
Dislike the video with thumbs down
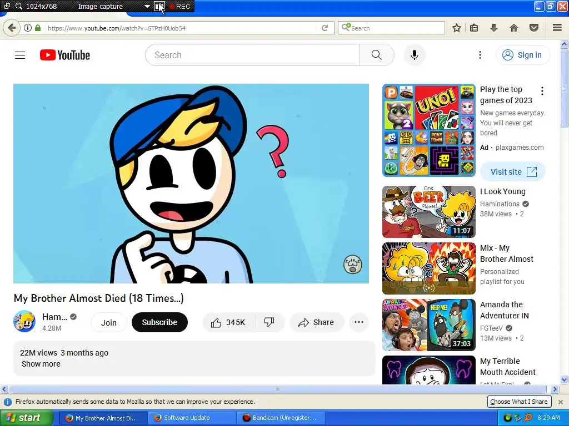[269, 322]
